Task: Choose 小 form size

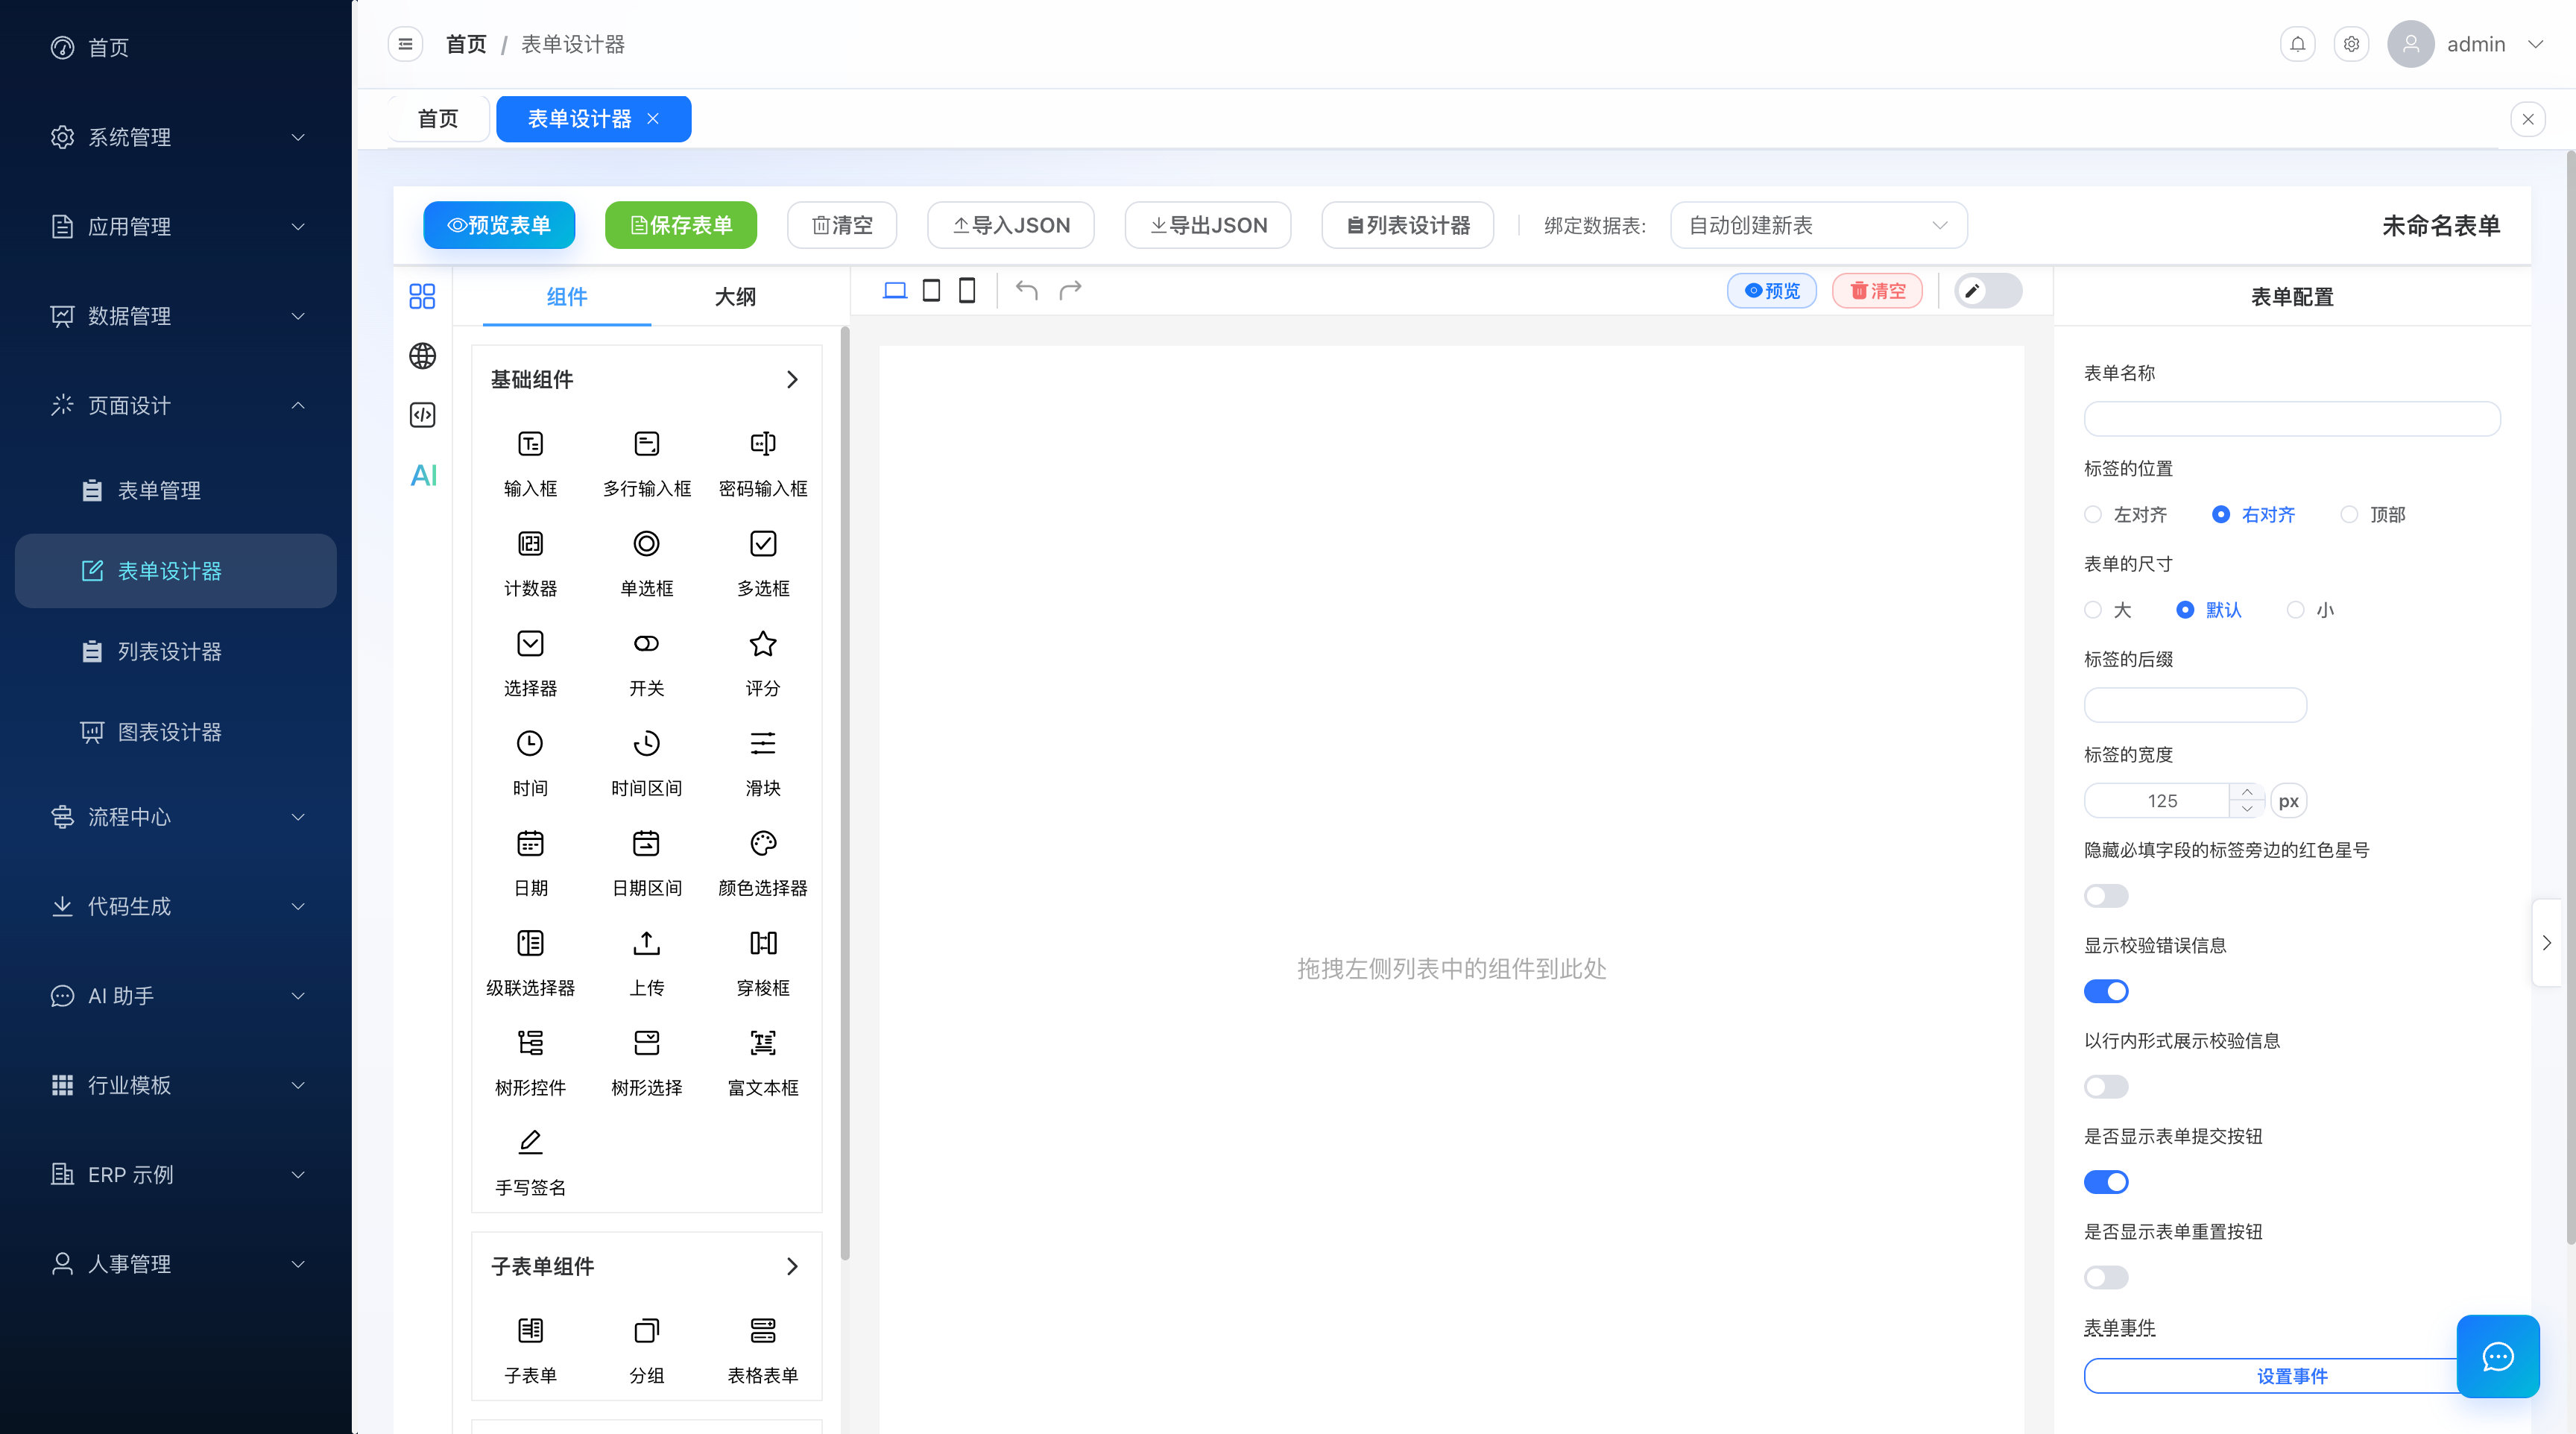Action: (2310, 610)
